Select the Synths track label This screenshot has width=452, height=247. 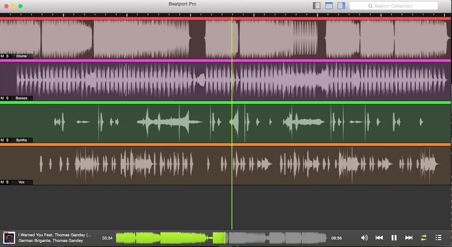(21, 140)
